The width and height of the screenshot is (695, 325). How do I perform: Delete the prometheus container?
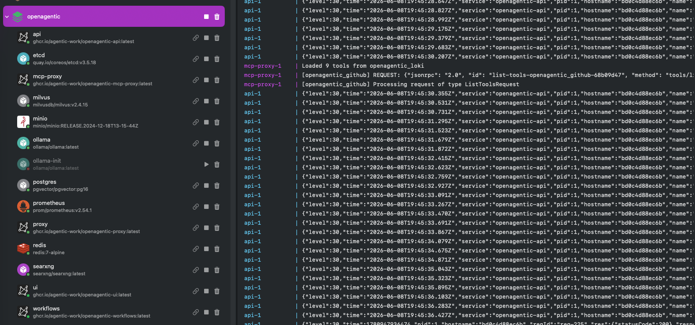click(217, 207)
